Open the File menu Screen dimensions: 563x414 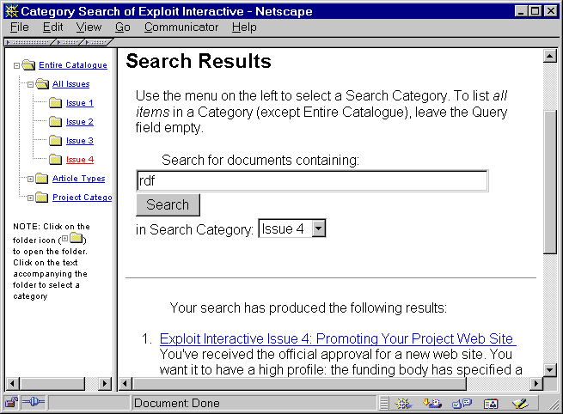coord(20,27)
